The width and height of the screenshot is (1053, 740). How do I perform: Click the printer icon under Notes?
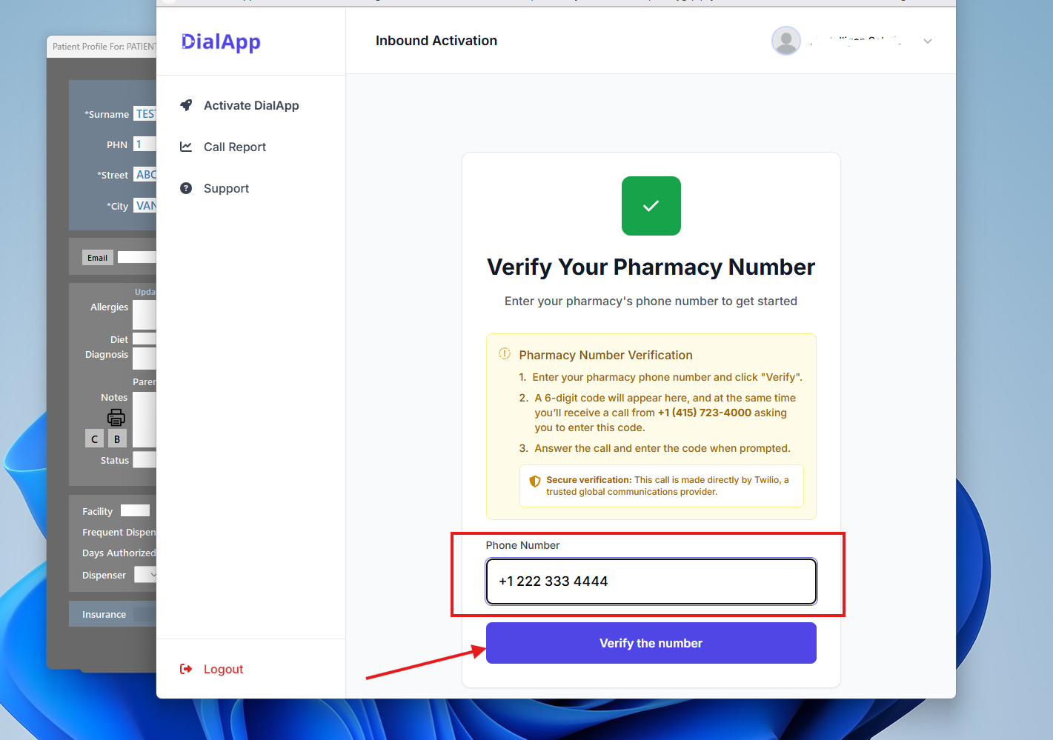116,418
